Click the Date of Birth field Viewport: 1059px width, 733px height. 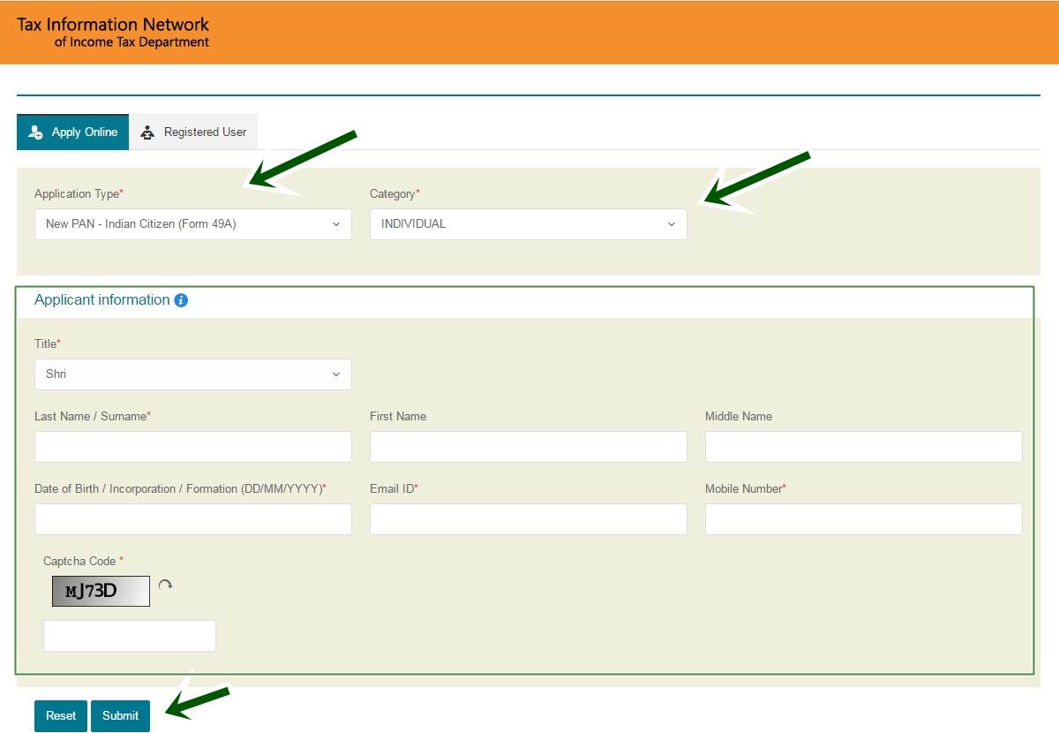click(192, 518)
